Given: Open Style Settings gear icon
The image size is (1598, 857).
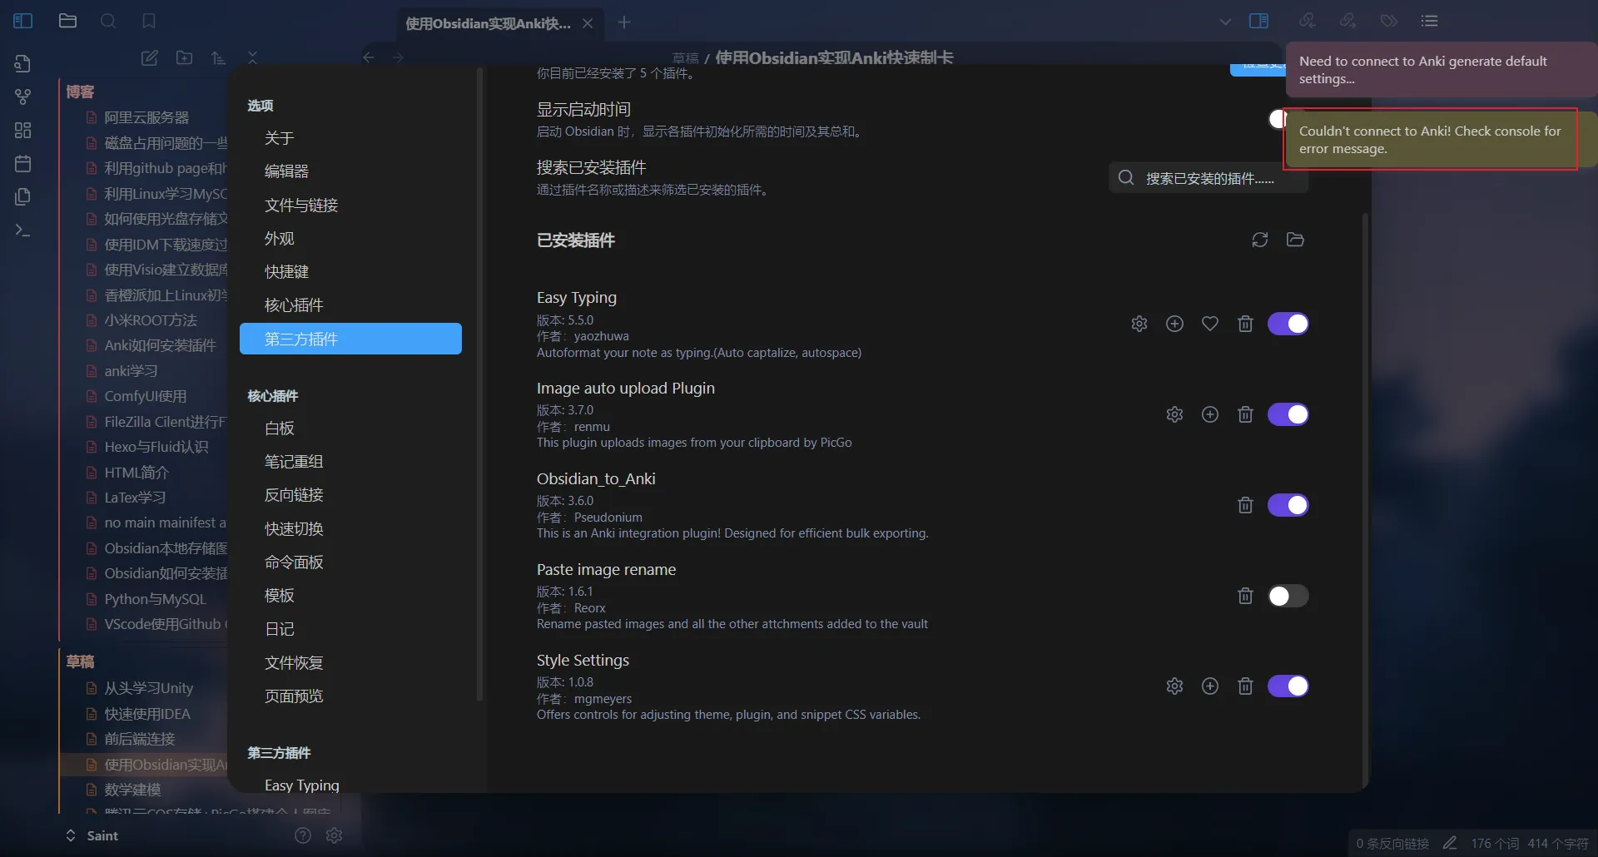Looking at the screenshot, I should (1174, 686).
